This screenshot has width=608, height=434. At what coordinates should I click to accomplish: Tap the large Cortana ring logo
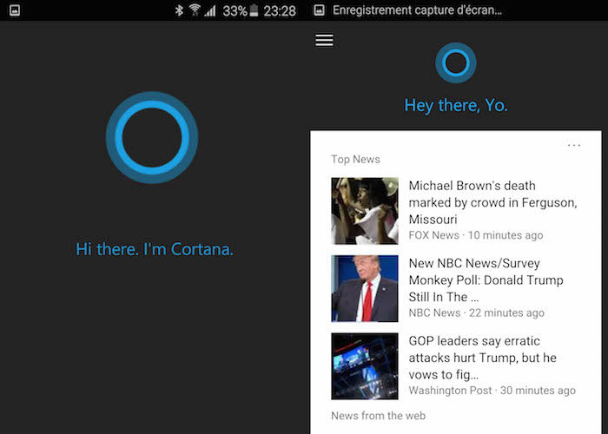pos(152,137)
